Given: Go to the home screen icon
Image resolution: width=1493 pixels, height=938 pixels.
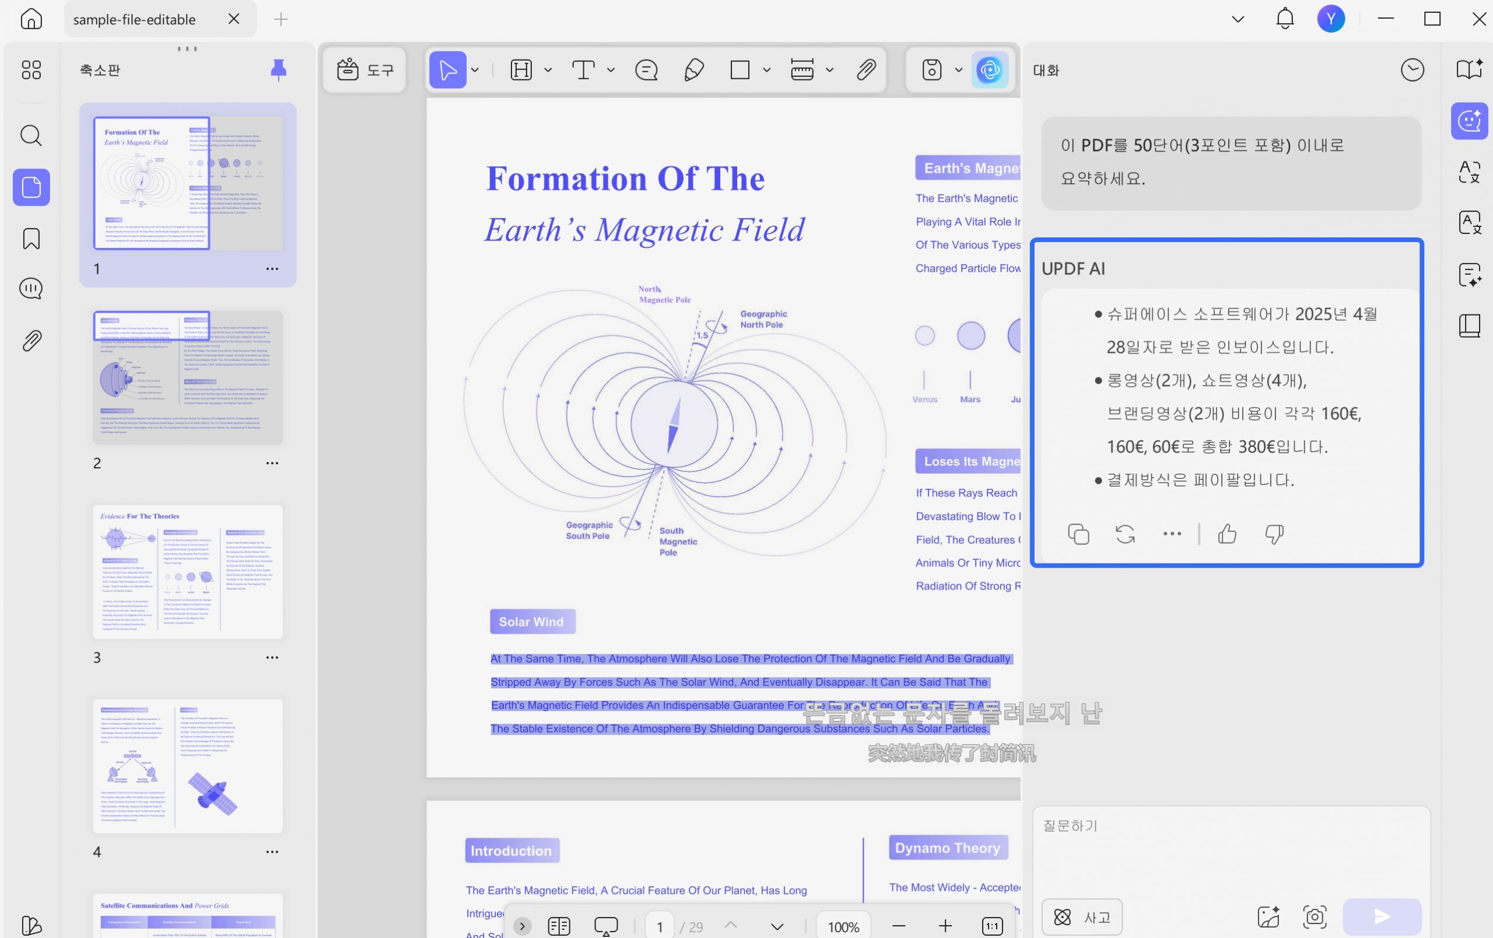Looking at the screenshot, I should [x=31, y=19].
